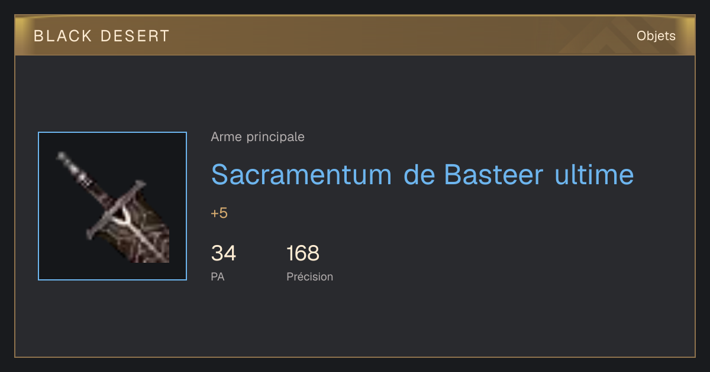This screenshot has height=372, width=710.
Task: Click the 168 accuracy value
Action: tap(303, 253)
